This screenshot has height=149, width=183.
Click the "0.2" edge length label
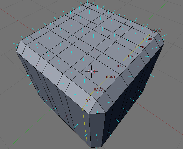tap(88, 101)
